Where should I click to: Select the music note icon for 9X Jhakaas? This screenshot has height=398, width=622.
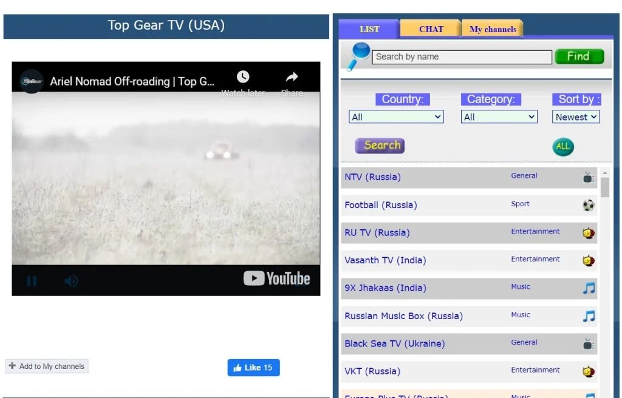tap(588, 288)
